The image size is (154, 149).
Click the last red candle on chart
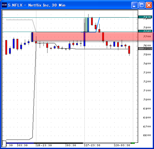point(129,50)
